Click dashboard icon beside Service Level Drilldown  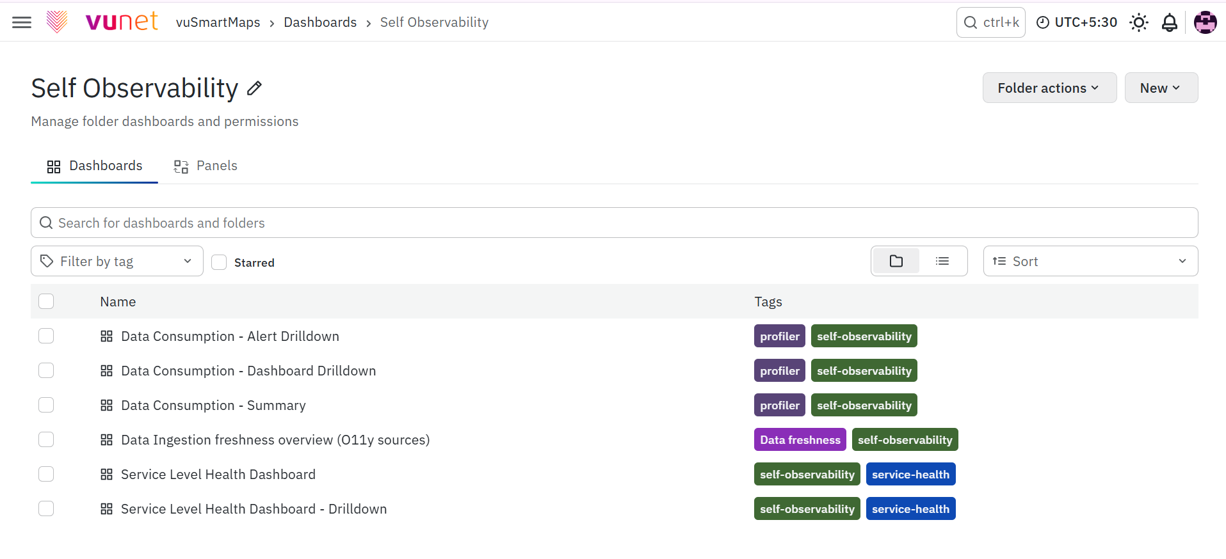point(107,508)
